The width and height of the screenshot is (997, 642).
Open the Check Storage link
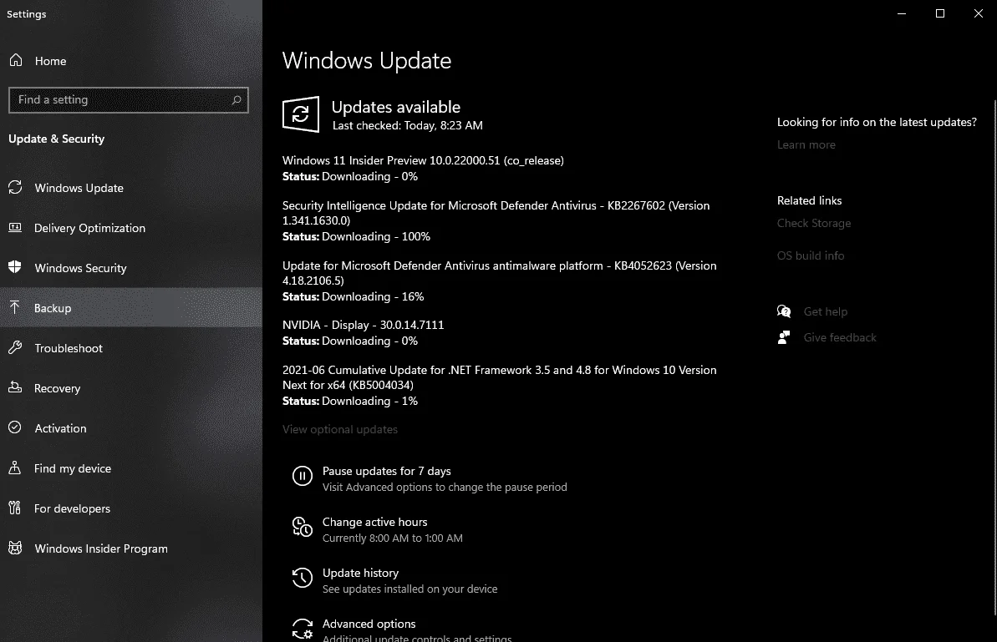813,223
